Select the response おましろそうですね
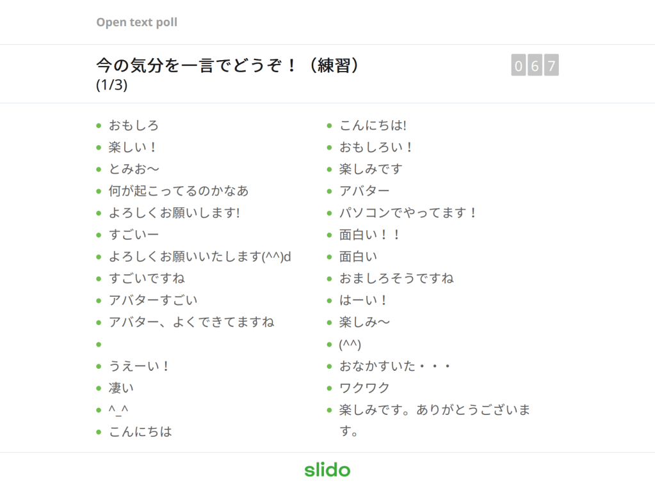The image size is (655, 484). pyautogui.click(x=396, y=278)
